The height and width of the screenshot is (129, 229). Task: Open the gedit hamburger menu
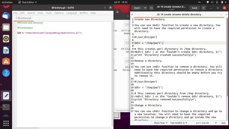tap(203, 8)
